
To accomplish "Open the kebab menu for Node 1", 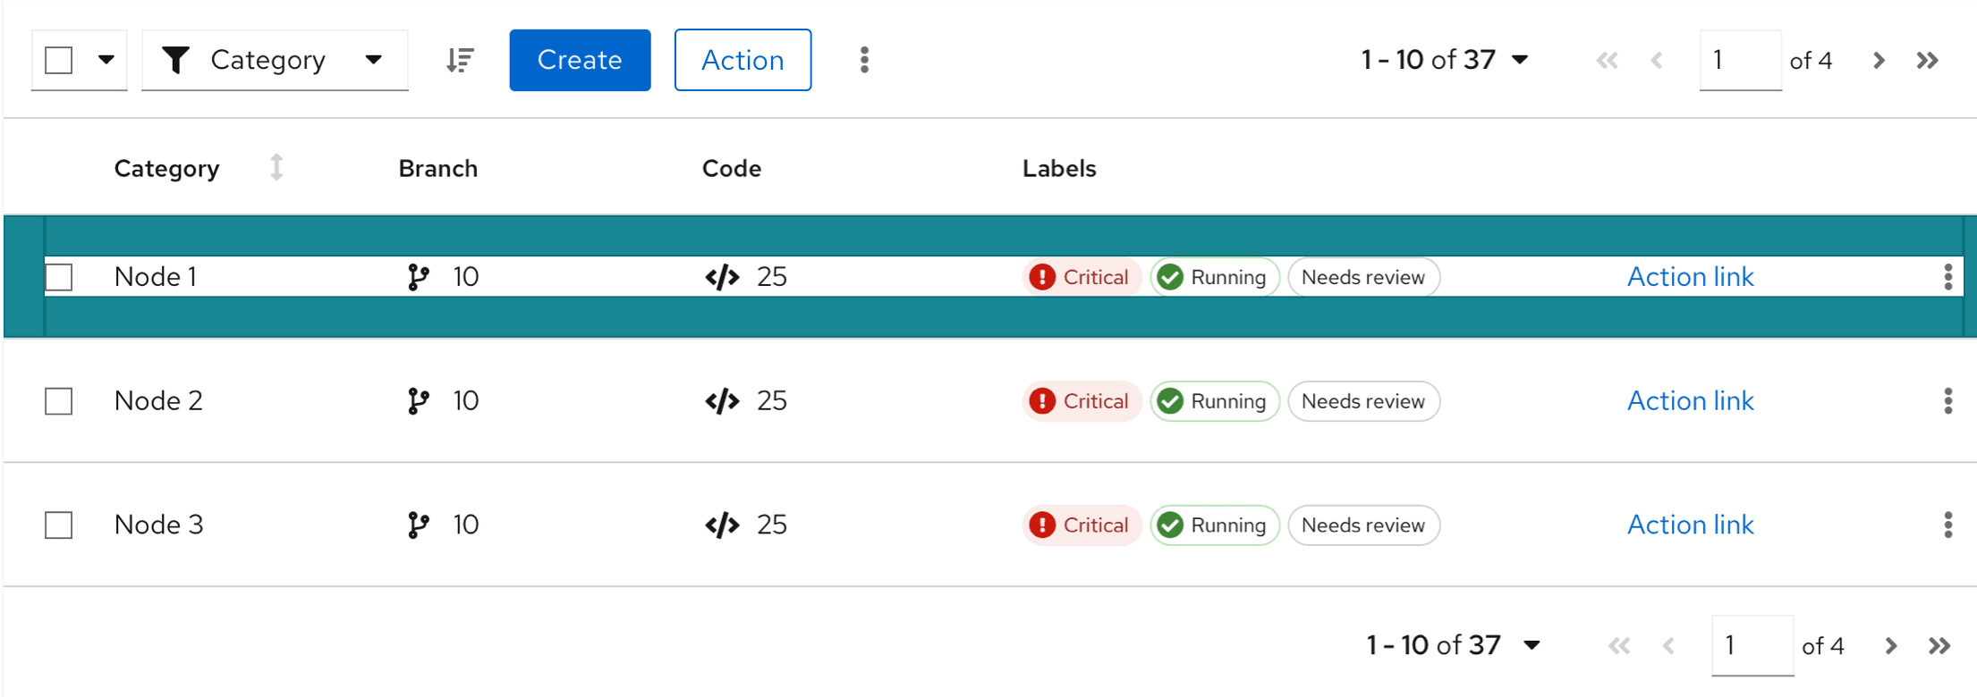I will (x=1947, y=277).
